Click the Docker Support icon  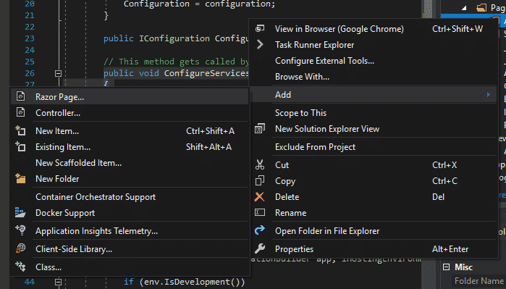[20, 212]
